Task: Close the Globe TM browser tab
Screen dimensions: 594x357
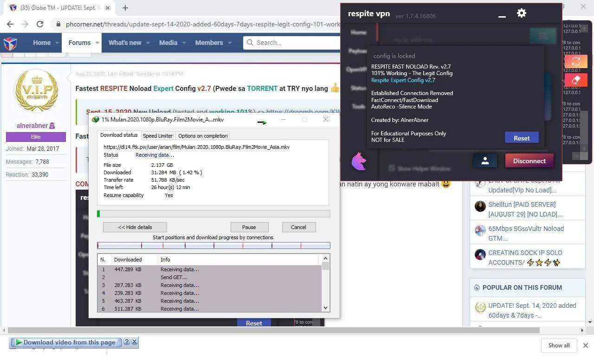Action: coord(108,8)
